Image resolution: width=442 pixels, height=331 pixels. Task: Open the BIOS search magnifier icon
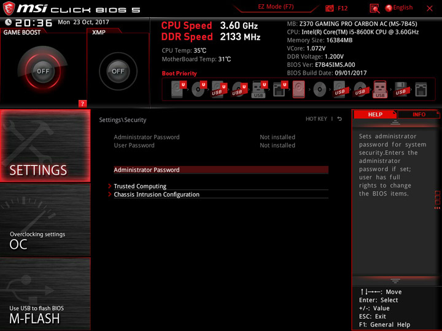coord(374,9)
